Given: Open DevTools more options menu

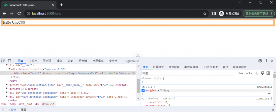Looking at the screenshot, I should (267, 61).
